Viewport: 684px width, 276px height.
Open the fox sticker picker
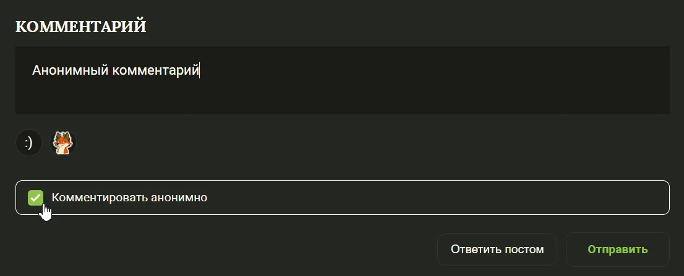pos(62,143)
